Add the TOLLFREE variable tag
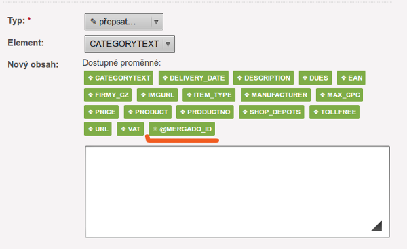 click(x=334, y=112)
